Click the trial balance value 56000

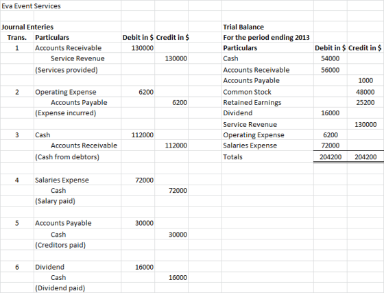tap(331, 70)
